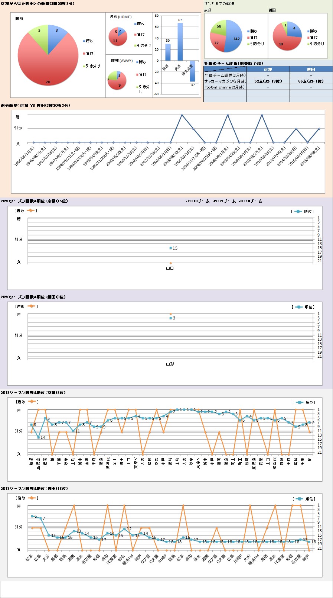The height and width of the screenshot is (598, 333).
Task: Click the green 58 slice in the 京都 stadium pie
Action: click(x=219, y=27)
